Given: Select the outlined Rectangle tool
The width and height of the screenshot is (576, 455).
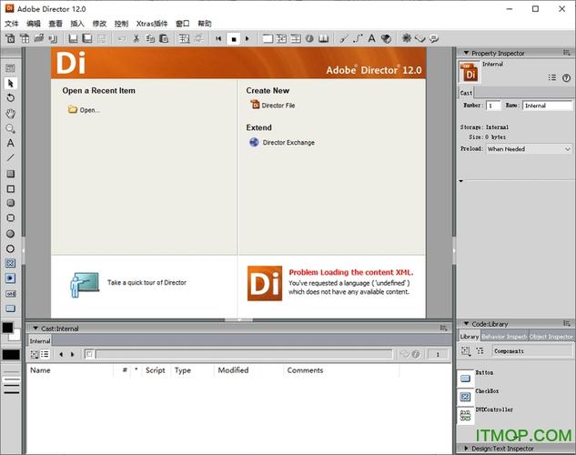Looking at the screenshot, I should pos(10,188).
